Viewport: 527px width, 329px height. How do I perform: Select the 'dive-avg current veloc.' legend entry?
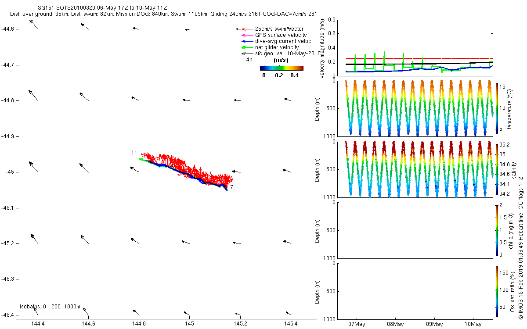point(277,41)
